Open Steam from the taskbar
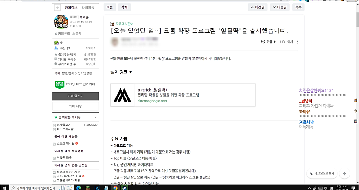The width and height of the screenshot is (359, 190). coord(124,188)
